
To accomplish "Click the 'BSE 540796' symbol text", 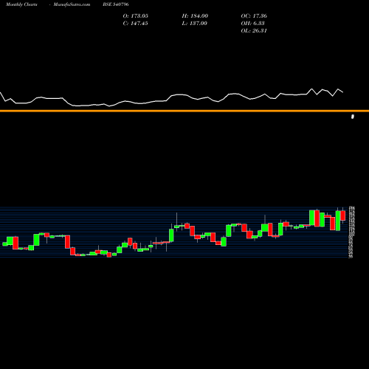I will pos(116,4).
